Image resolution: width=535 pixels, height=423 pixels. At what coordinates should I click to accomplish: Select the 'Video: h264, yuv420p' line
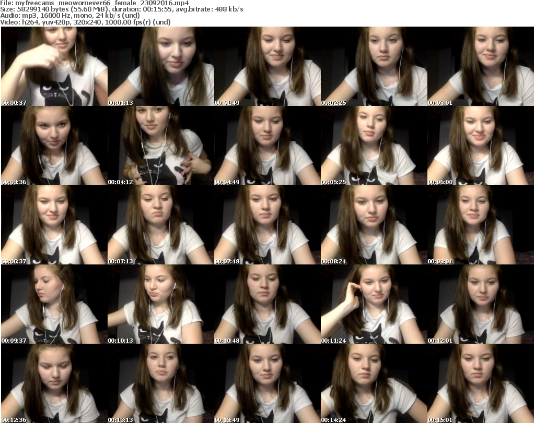pos(85,22)
